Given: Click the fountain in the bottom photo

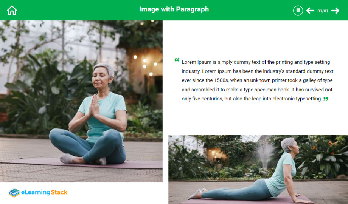Looking at the screenshot, I should click(x=264, y=156).
